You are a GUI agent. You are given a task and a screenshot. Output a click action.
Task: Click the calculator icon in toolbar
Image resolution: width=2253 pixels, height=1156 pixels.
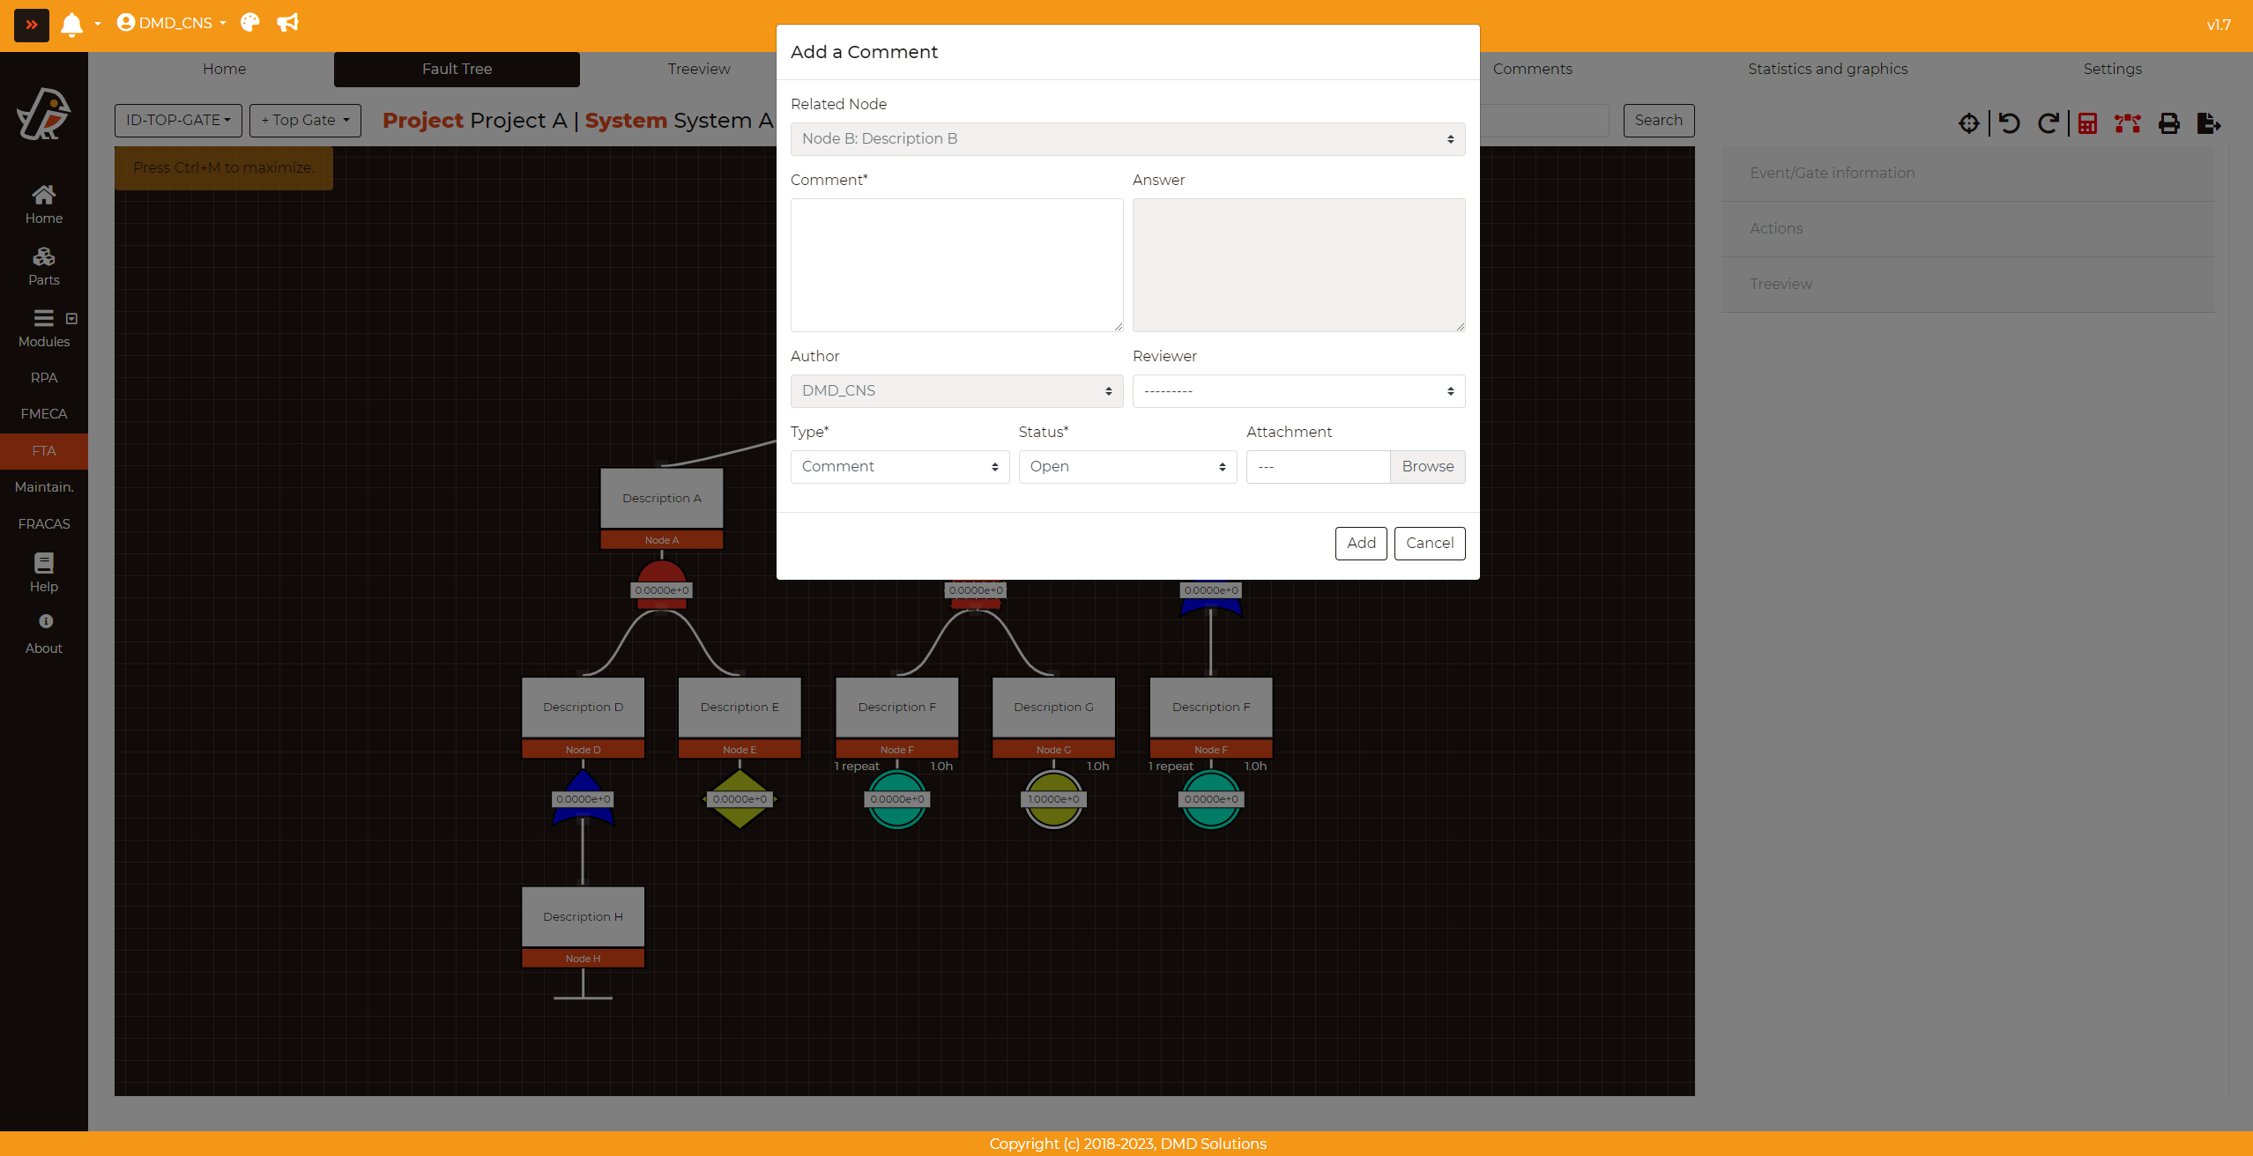click(2087, 123)
